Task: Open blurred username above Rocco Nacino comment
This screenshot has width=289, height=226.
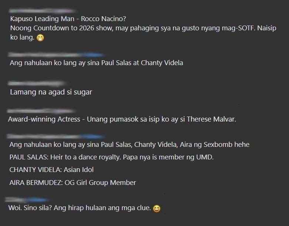Action: (42, 11)
